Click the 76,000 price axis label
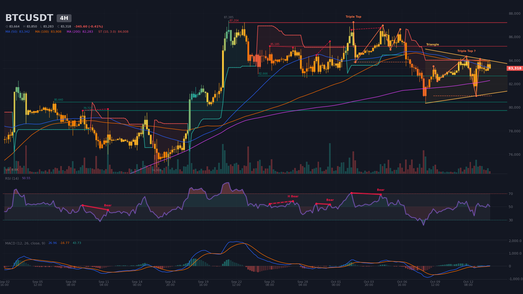523x294 pixels. point(515,155)
